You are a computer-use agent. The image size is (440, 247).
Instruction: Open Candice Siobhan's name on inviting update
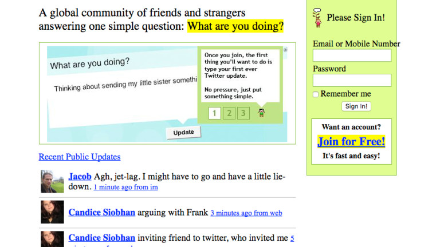101,238
